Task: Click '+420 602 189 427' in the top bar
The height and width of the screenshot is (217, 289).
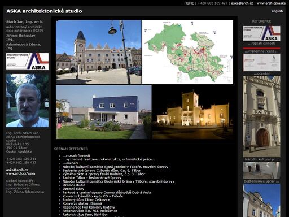Action: click(213, 3)
